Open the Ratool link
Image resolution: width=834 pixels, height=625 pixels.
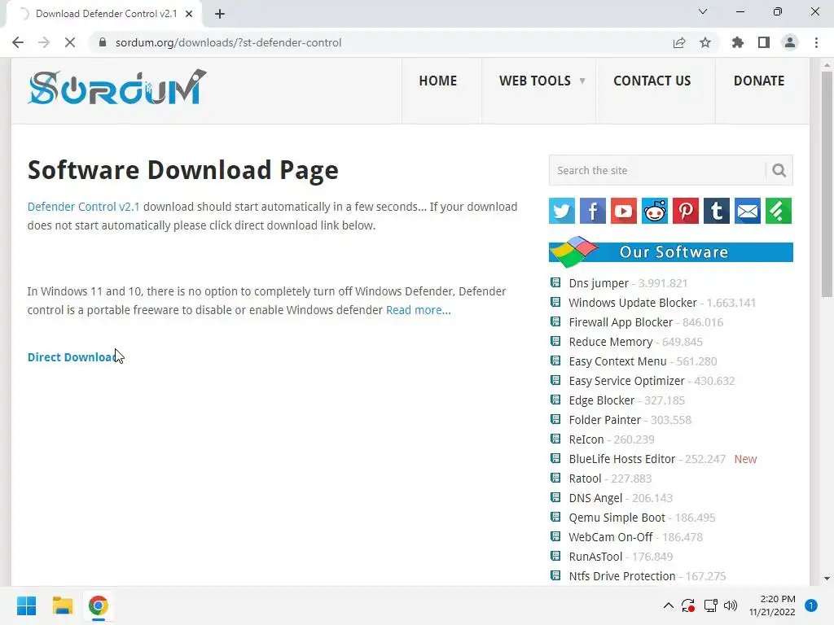click(x=585, y=479)
